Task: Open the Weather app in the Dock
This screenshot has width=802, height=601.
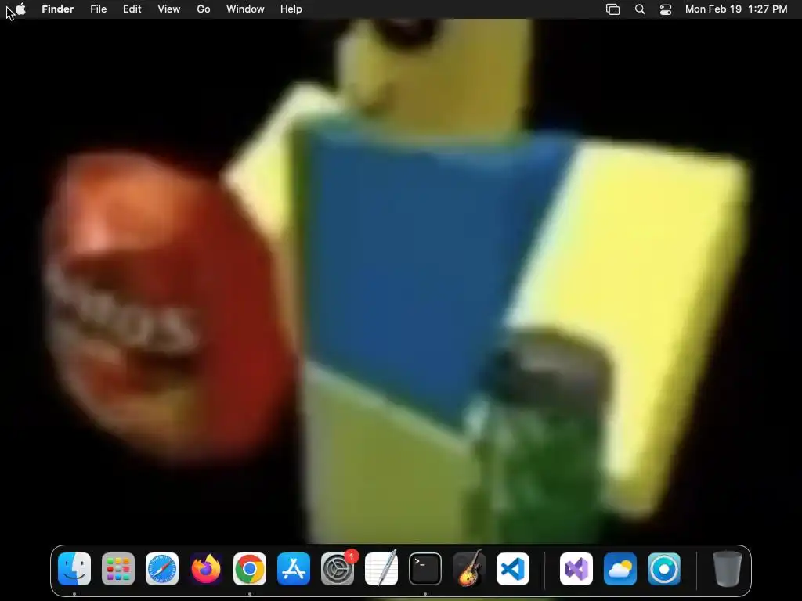Action: point(620,569)
